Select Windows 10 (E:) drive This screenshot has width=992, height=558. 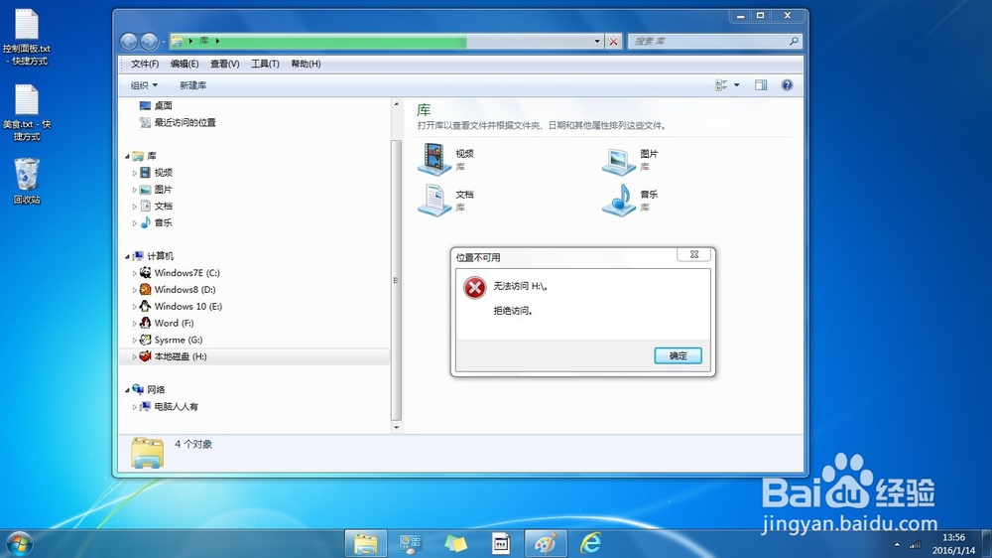187,306
